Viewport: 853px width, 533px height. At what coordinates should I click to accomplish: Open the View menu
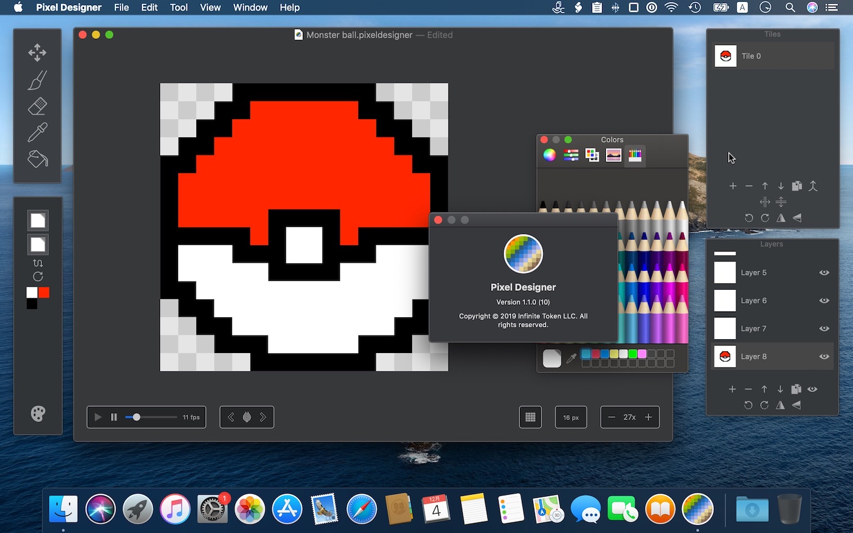(x=210, y=8)
